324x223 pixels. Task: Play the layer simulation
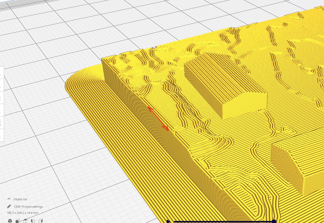pyautogui.click(x=168, y=221)
